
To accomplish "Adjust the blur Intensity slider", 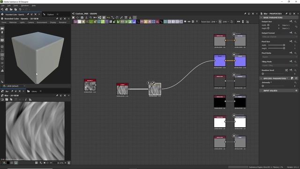I will coord(274,86).
